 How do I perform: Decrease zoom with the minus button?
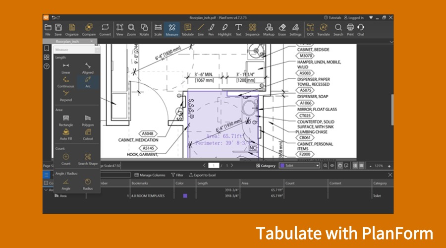click(x=370, y=166)
